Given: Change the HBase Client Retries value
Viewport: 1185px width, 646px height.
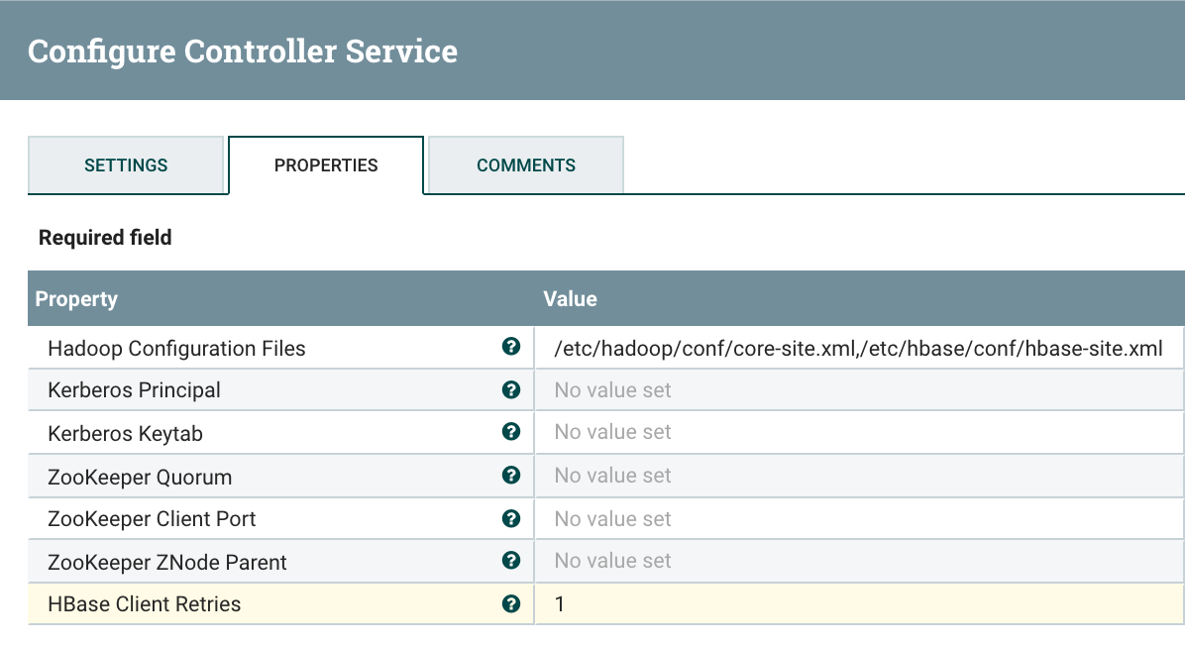Looking at the screenshot, I should pos(857,603).
